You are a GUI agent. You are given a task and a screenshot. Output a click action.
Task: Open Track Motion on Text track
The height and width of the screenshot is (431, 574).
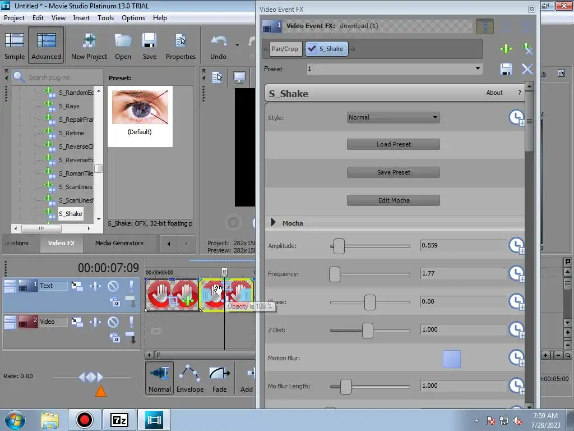point(77,286)
